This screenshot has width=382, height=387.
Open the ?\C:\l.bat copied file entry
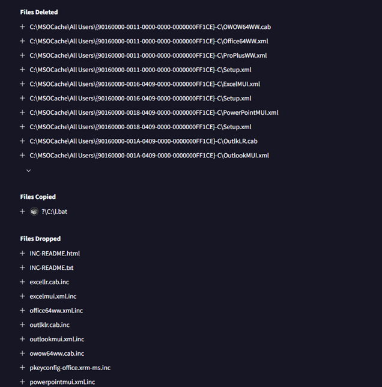click(x=54, y=212)
